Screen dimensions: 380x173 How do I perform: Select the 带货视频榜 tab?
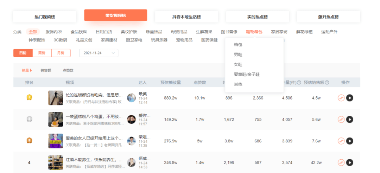116,15
